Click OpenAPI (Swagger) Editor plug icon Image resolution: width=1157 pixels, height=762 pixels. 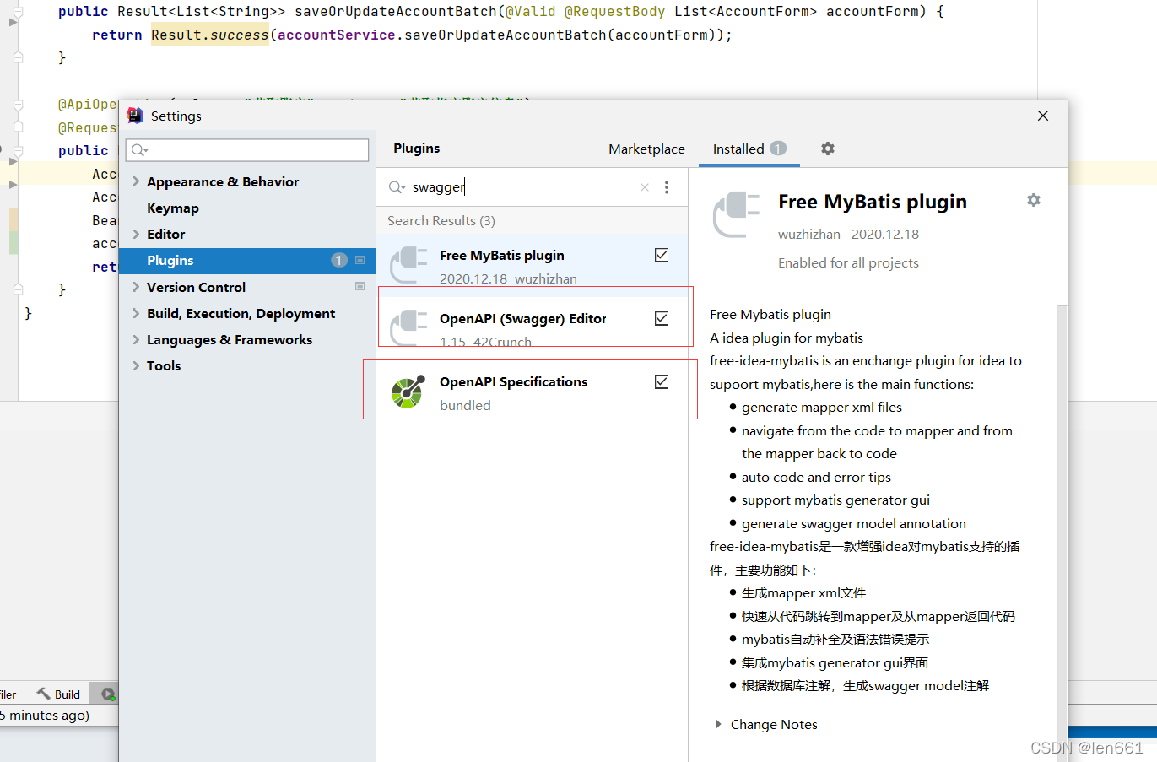pyautogui.click(x=408, y=329)
